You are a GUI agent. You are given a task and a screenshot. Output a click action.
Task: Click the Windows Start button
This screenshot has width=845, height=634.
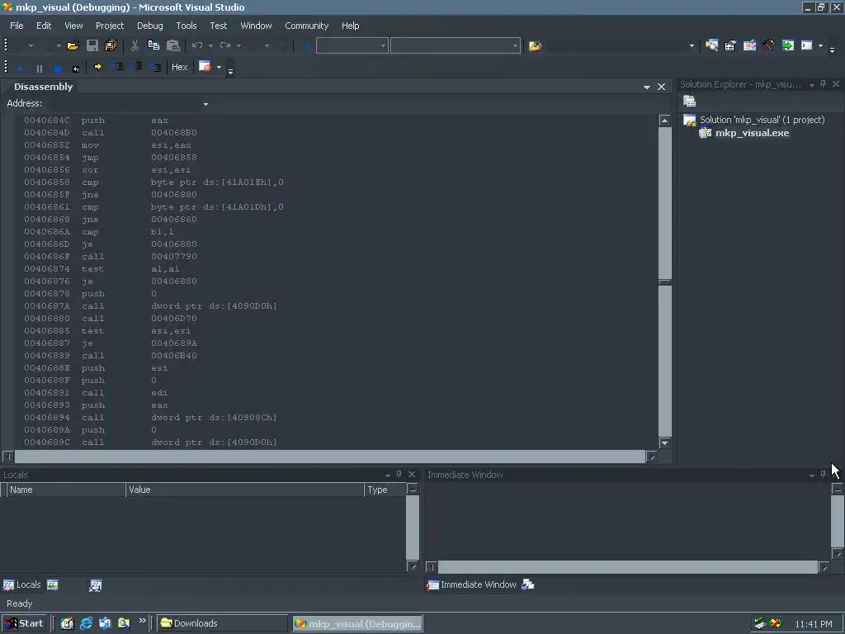click(24, 624)
